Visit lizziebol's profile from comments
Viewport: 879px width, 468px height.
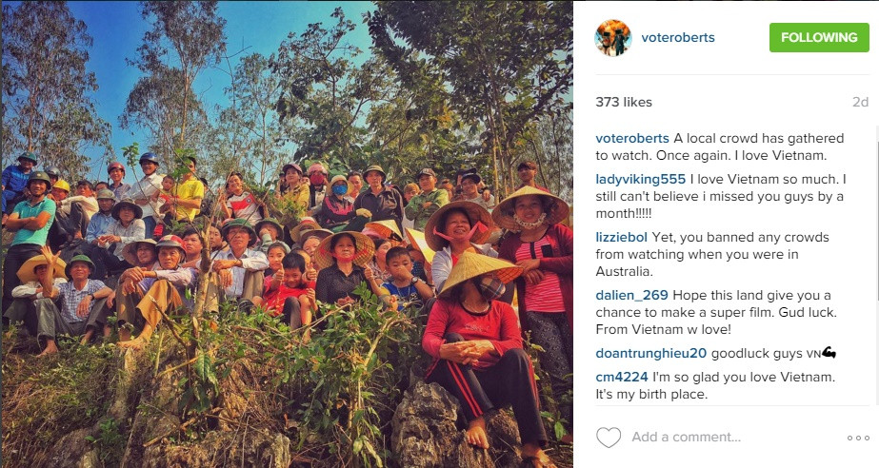621,238
